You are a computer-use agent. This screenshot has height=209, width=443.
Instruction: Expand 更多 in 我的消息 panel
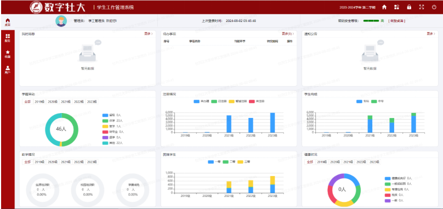coord(149,33)
